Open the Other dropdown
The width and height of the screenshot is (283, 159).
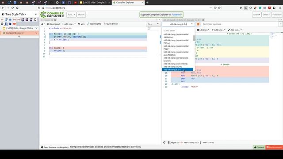tap(266, 15)
